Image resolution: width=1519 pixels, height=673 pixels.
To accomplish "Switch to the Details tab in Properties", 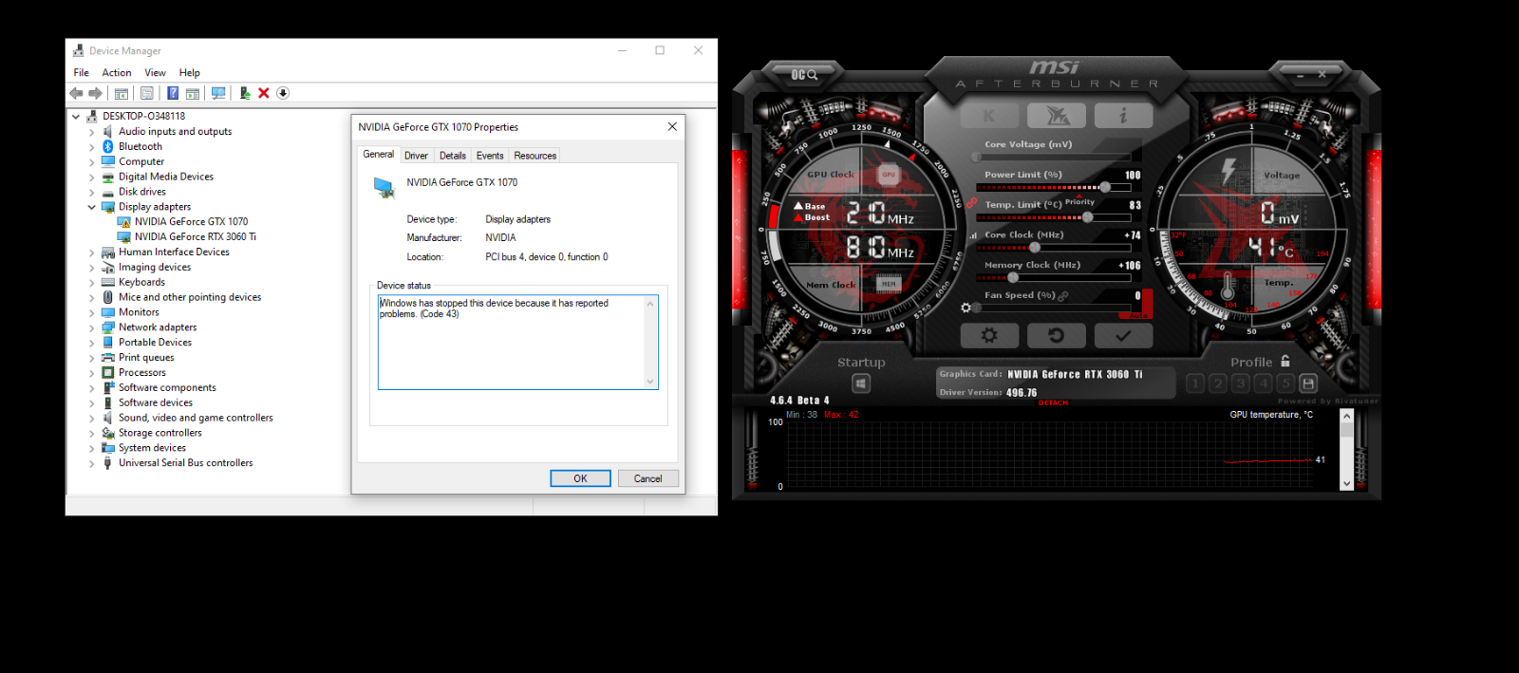I will [453, 156].
